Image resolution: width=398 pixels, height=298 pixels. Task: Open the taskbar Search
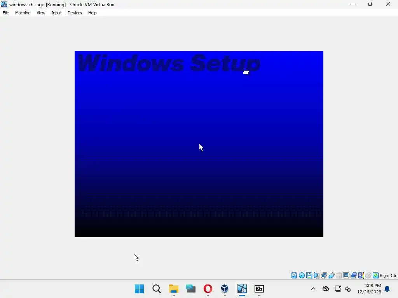(157, 289)
